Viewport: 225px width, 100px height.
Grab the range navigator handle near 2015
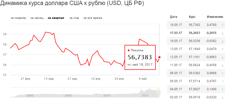158,92
